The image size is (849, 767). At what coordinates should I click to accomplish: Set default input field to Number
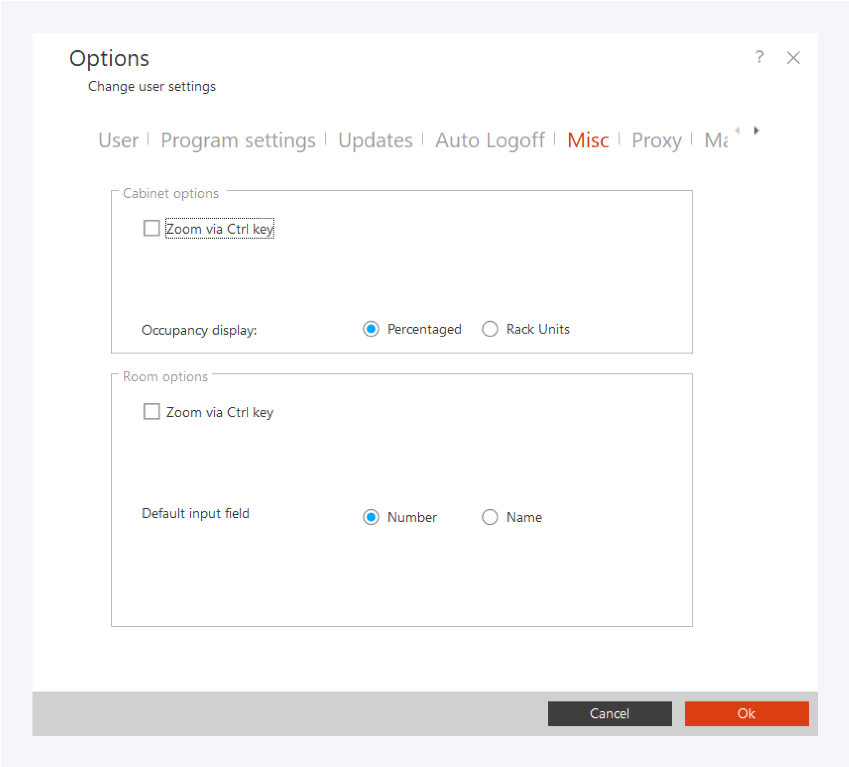click(371, 517)
